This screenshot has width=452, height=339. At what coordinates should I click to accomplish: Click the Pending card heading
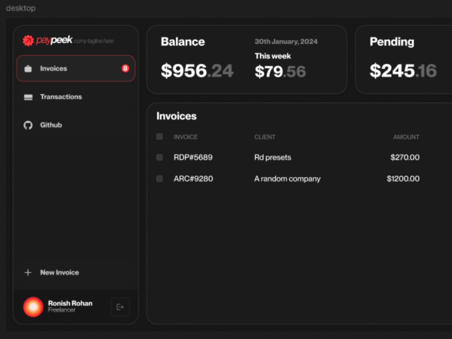(x=392, y=42)
